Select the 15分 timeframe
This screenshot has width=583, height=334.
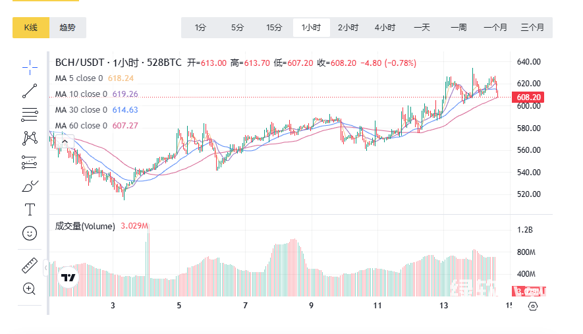pyautogui.click(x=274, y=28)
